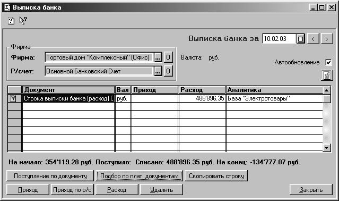This screenshot has height=201, width=339.
Task: Click the Расход column header
Action: 202,90
